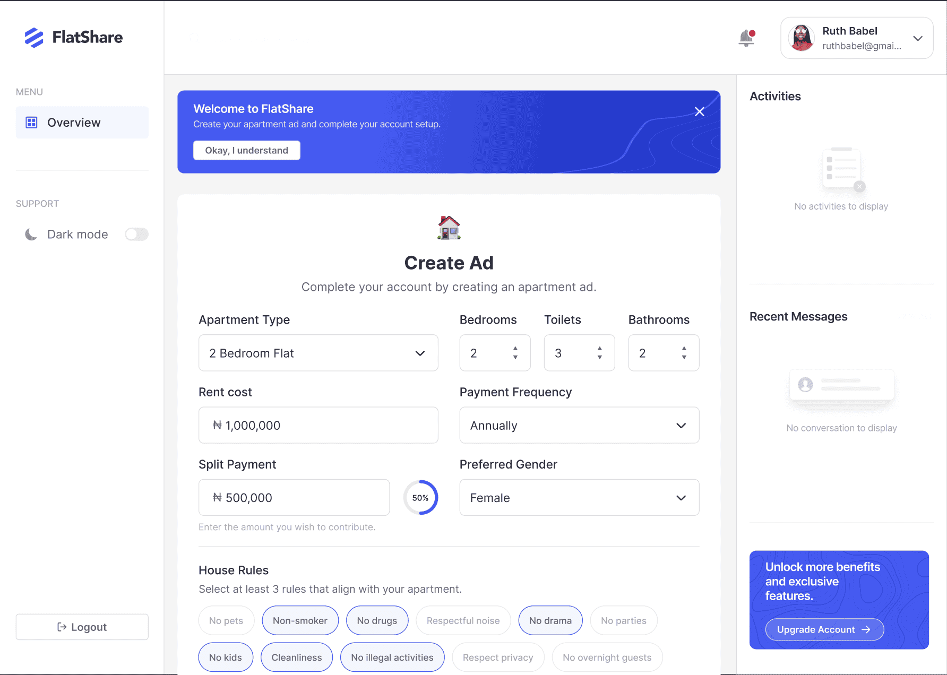Click the Upgrade Account button
The image size is (947, 675).
click(824, 629)
